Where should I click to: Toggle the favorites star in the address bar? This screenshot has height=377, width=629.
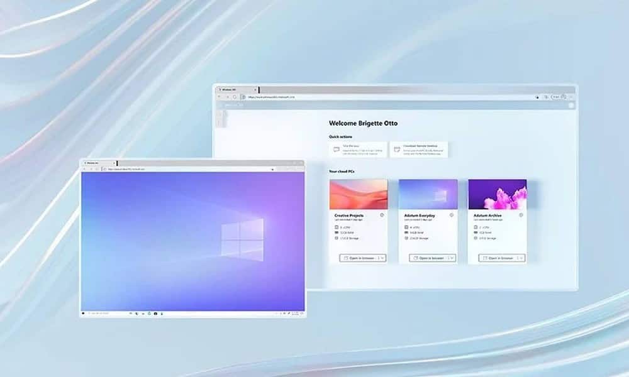point(536,96)
